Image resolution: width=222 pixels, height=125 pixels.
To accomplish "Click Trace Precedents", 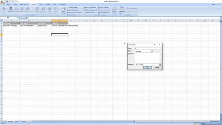I will (90, 8).
